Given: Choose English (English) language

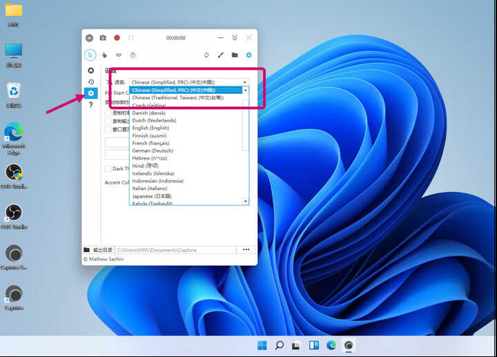Looking at the screenshot, I should [x=186, y=128].
